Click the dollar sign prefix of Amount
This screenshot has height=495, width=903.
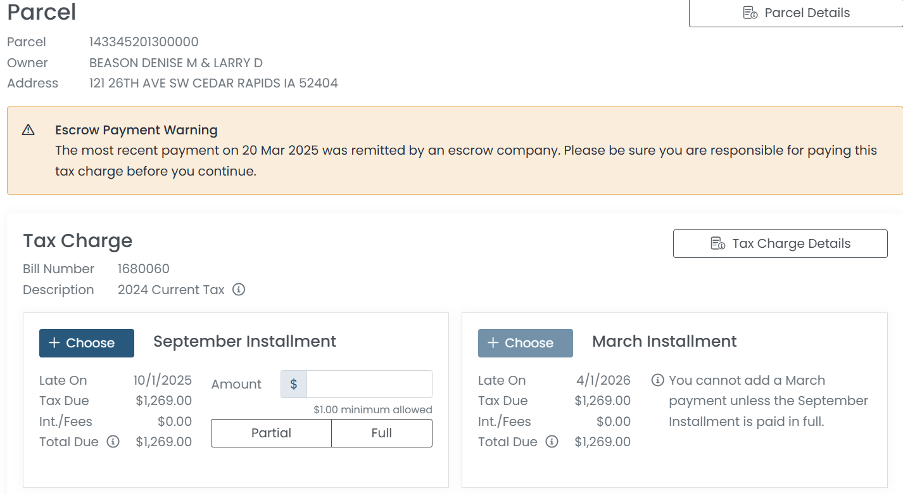pos(294,384)
